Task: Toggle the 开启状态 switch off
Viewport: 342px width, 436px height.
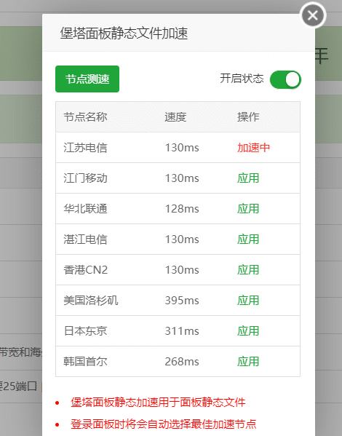Action: (x=285, y=80)
